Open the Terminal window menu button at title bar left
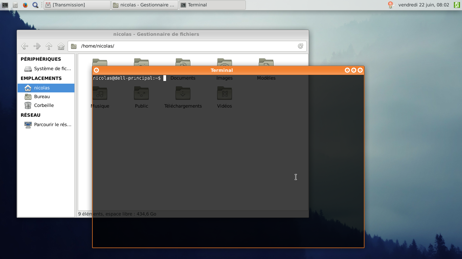 click(x=96, y=70)
